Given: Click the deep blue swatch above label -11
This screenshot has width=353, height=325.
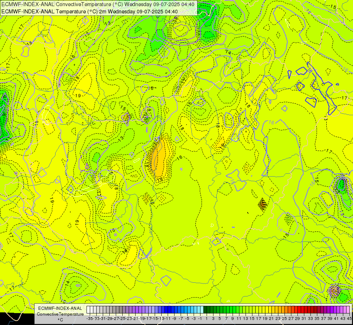Looking at the screenshot, I should pos(166,310).
